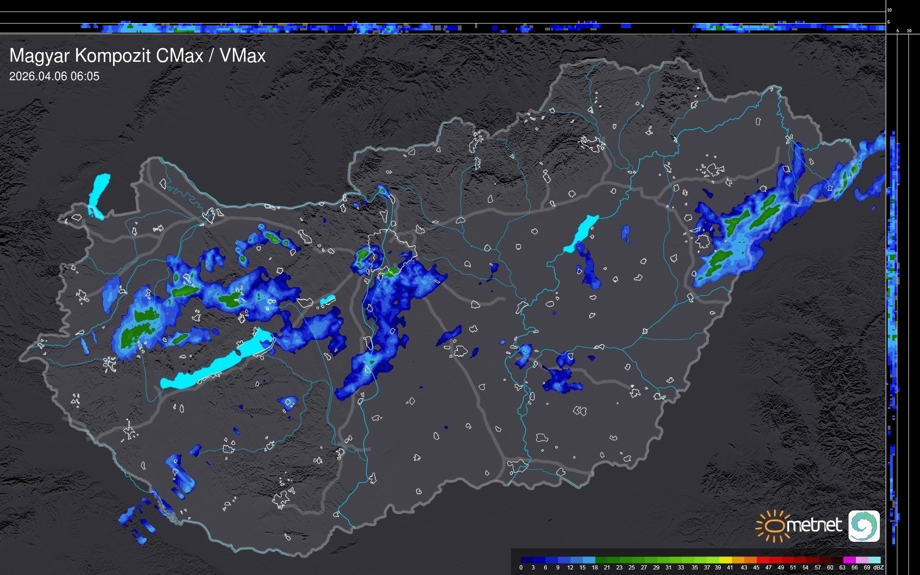Click the cyan 69 dBZ legend swatch

click(x=874, y=560)
